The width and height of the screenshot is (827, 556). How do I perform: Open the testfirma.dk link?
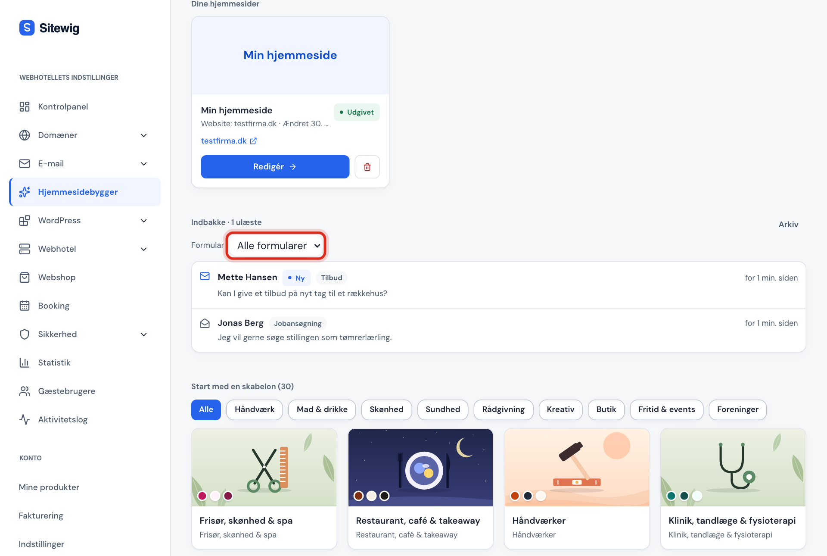tap(229, 141)
